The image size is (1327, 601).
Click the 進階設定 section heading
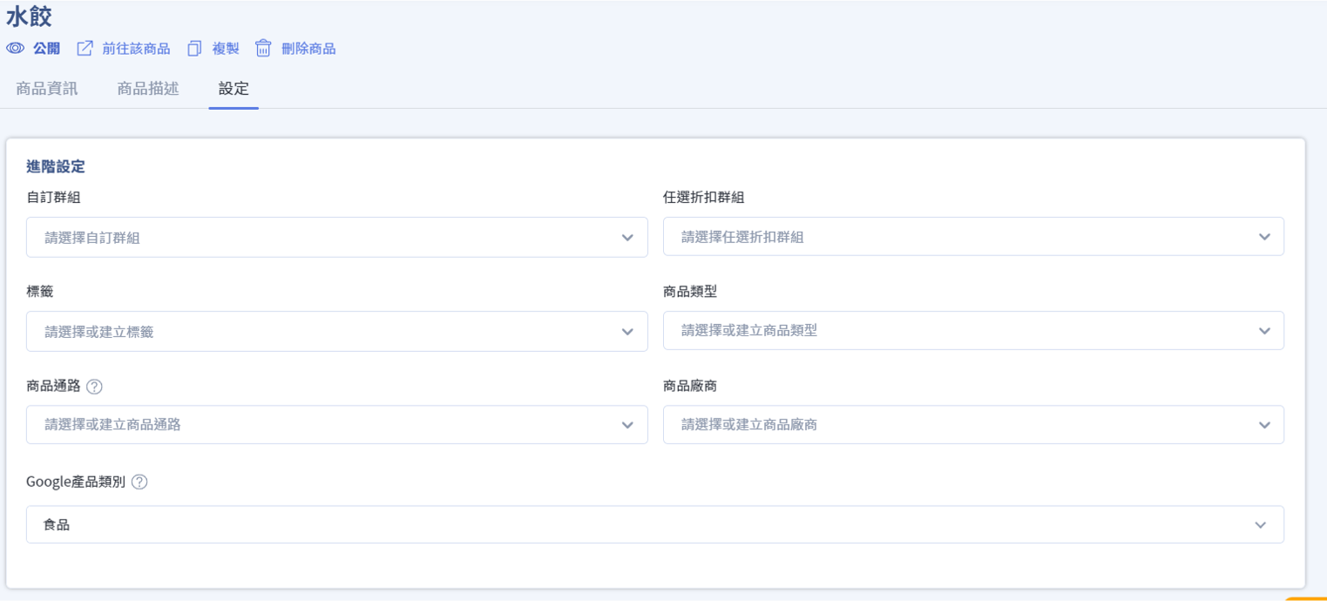pyautogui.click(x=56, y=166)
